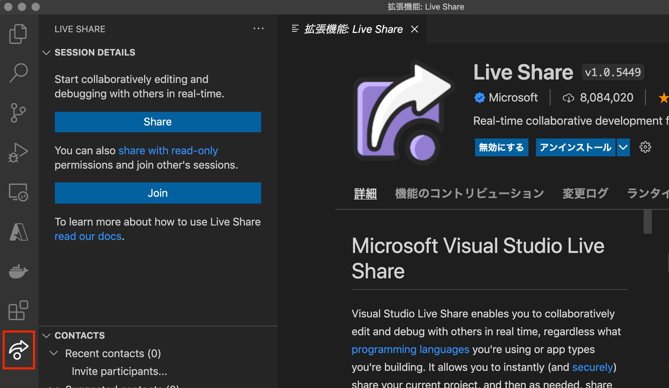
Task: Click the Microsoft verified publisher badge
Action: point(479,98)
